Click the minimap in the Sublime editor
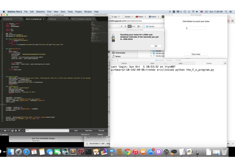Image resolution: width=235 pixels, height=167 pixels. [99, 32]
